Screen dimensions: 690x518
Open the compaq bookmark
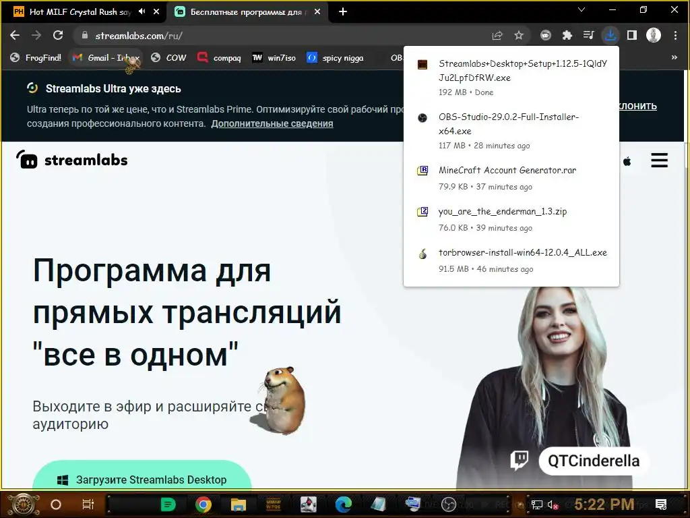(x=220, y=58)
